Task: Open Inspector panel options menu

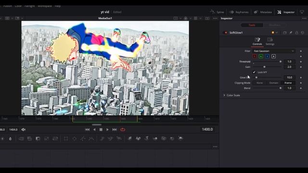Action: pos(304,18)
